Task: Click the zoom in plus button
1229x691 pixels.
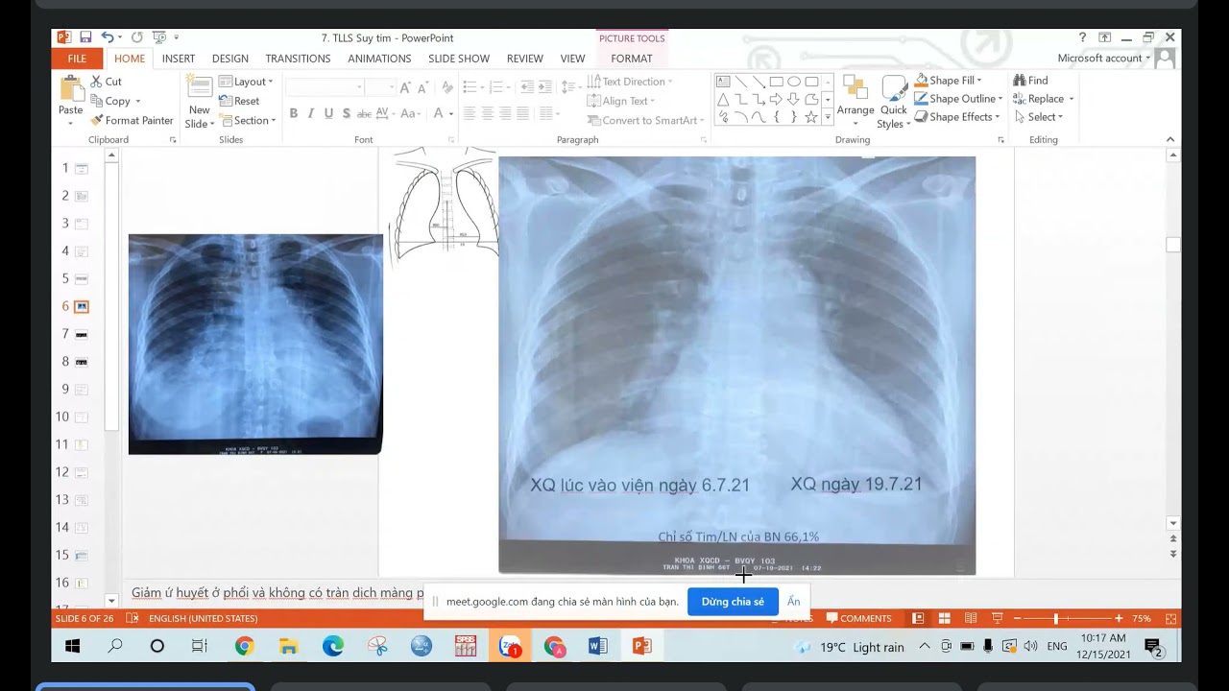Action: tap(1119, 619)
